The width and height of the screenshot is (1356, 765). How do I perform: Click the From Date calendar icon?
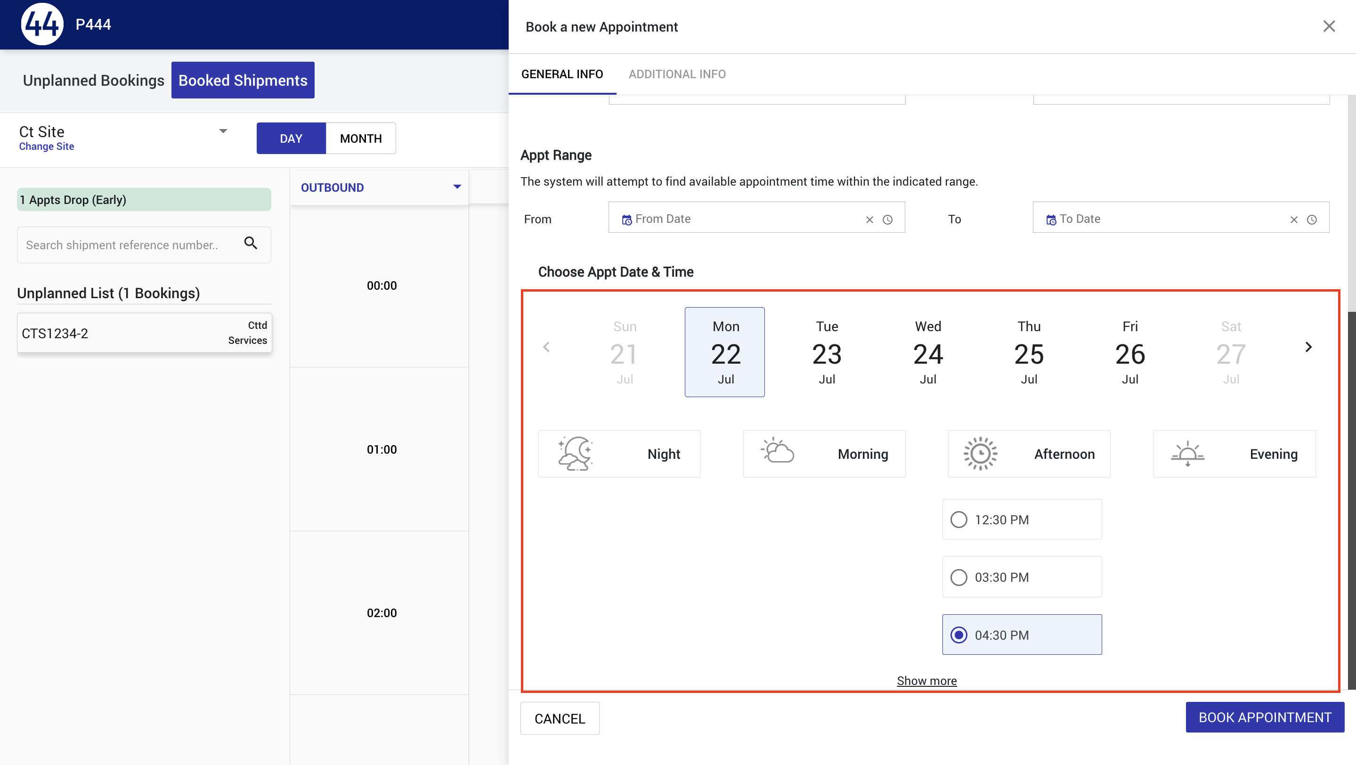[626, 220]
